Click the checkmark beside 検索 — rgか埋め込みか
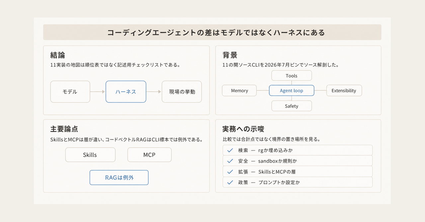 pos(230,150)
